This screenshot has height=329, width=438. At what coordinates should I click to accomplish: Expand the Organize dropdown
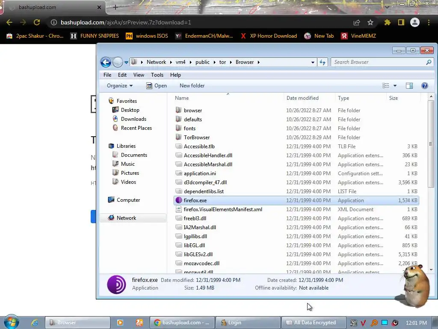coord(120,86)
